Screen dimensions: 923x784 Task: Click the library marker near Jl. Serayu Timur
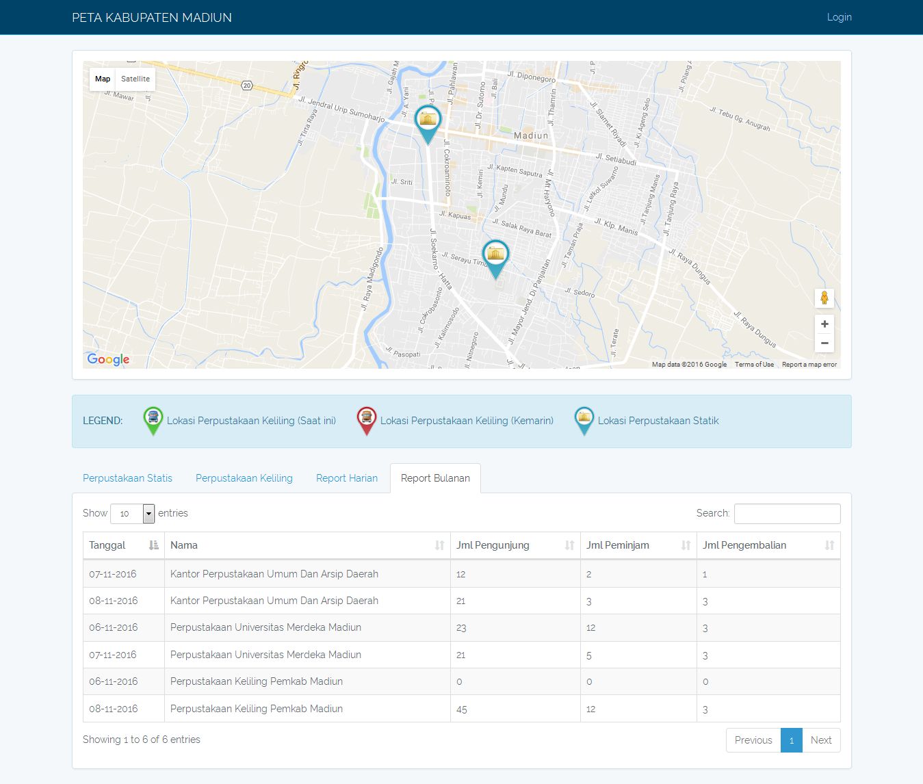(x=495, y=259)
